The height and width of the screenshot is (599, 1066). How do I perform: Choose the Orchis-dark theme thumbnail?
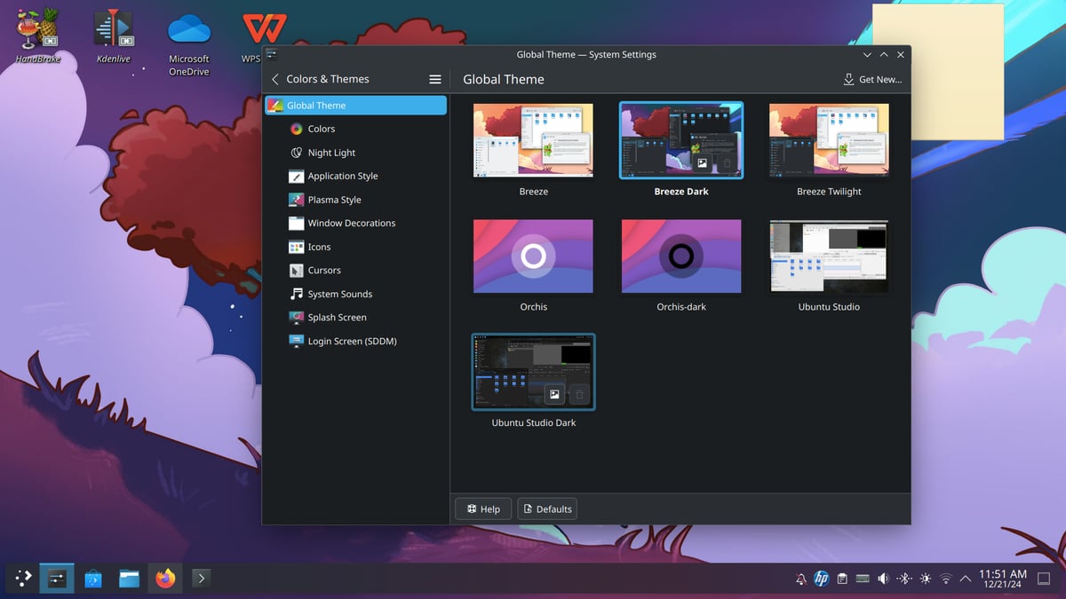point(681,256)
